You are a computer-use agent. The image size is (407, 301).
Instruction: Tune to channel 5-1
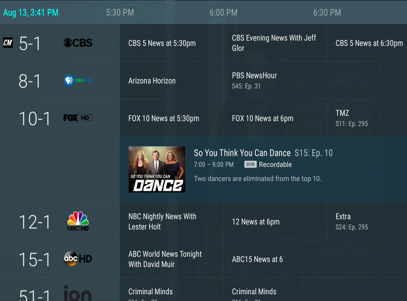pos(30,44)
